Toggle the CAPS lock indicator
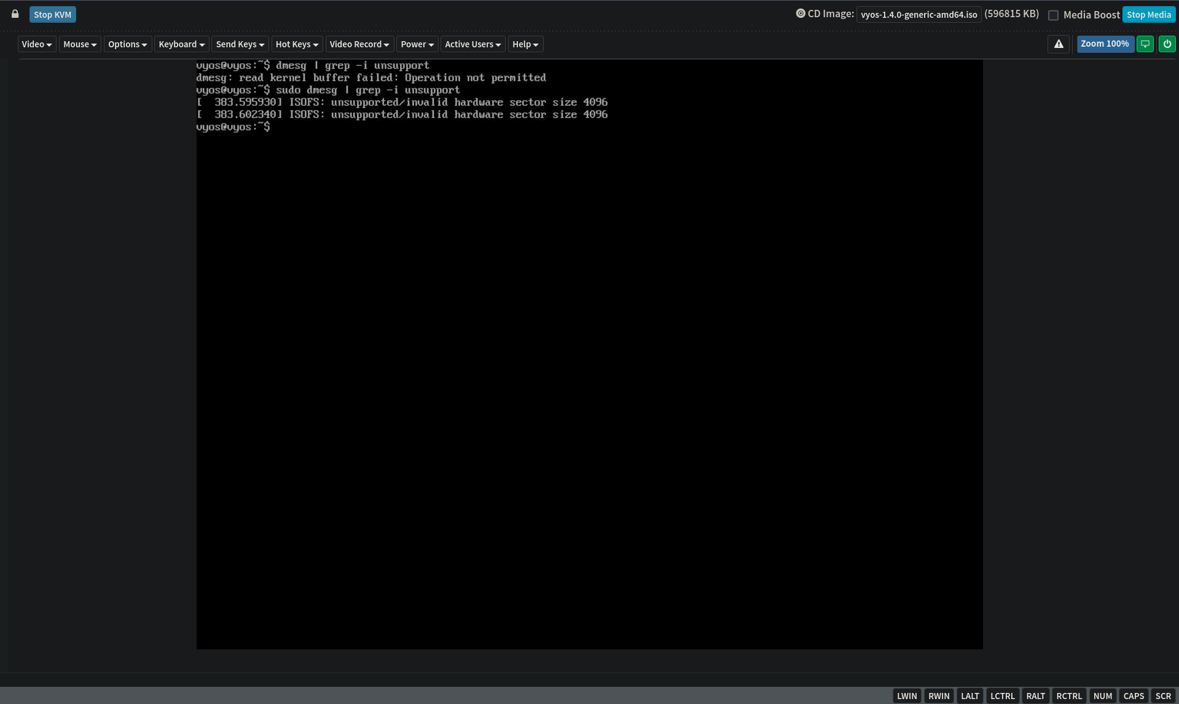The height and width of the screenshot is (704, 1179). 1133,696
